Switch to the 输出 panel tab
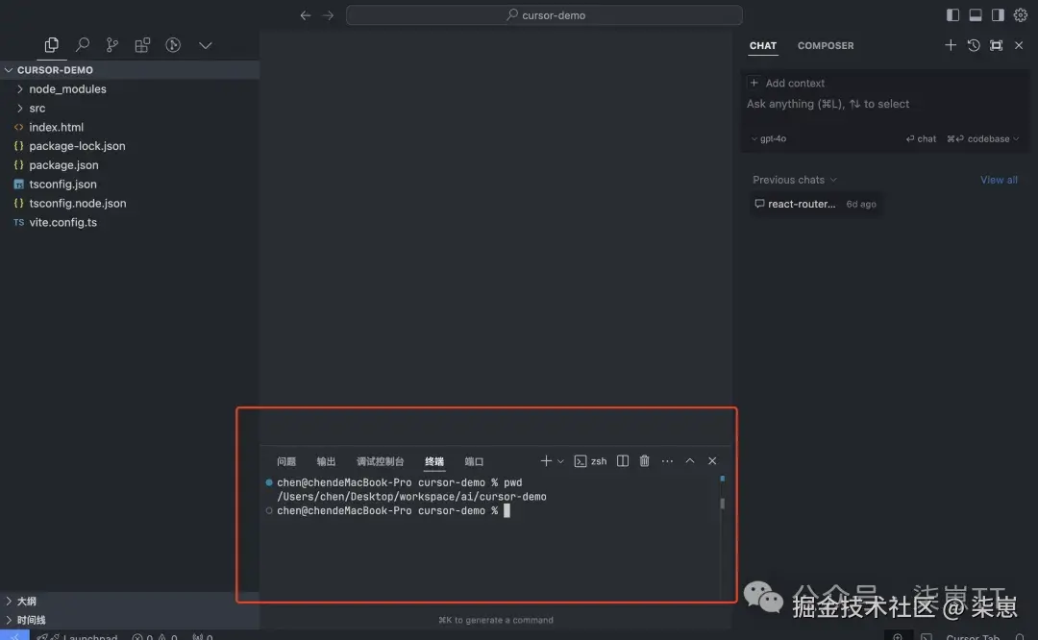The height and width of the screenshot is (640, 1038). 326,461
